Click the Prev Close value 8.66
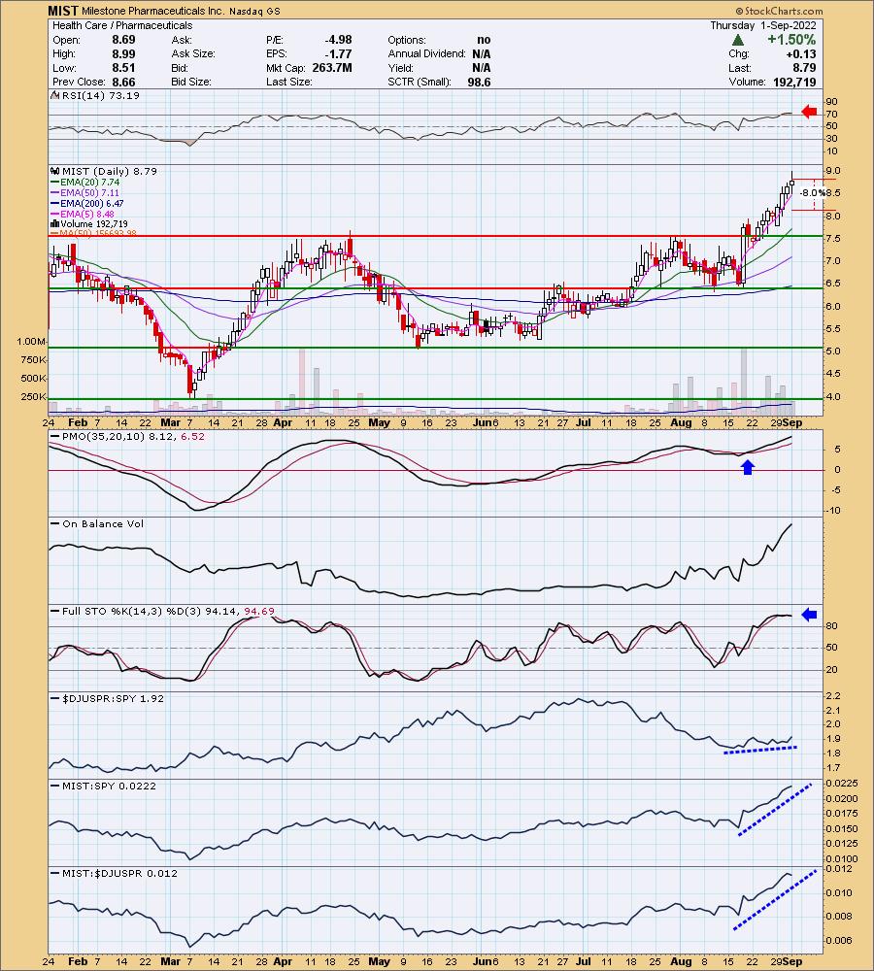This screenshot has height=971, width=874. pos(124,82)
